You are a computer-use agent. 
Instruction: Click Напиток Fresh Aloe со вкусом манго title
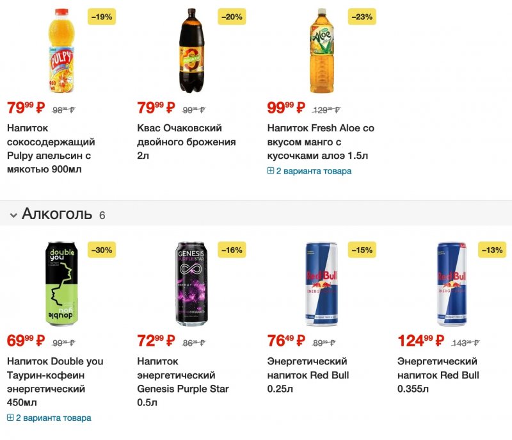(320, 142)
